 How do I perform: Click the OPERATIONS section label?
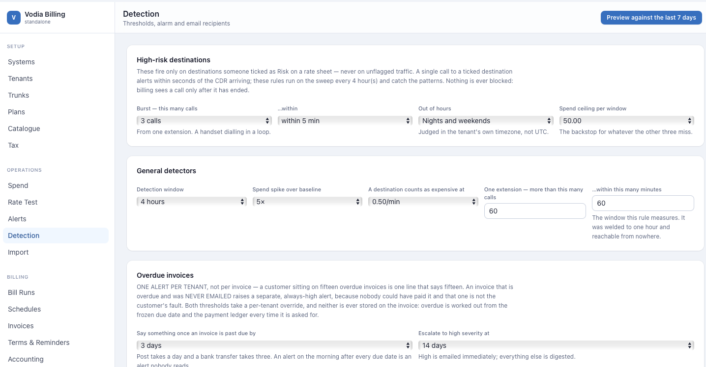point(24,170)
